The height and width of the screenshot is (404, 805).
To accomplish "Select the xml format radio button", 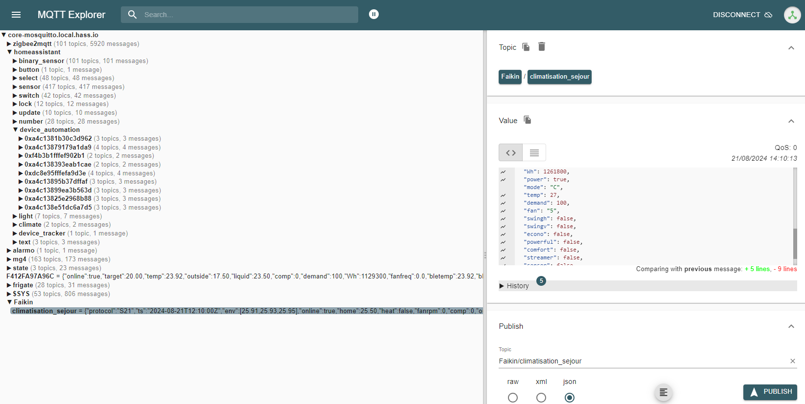I will tap(541, 398).
